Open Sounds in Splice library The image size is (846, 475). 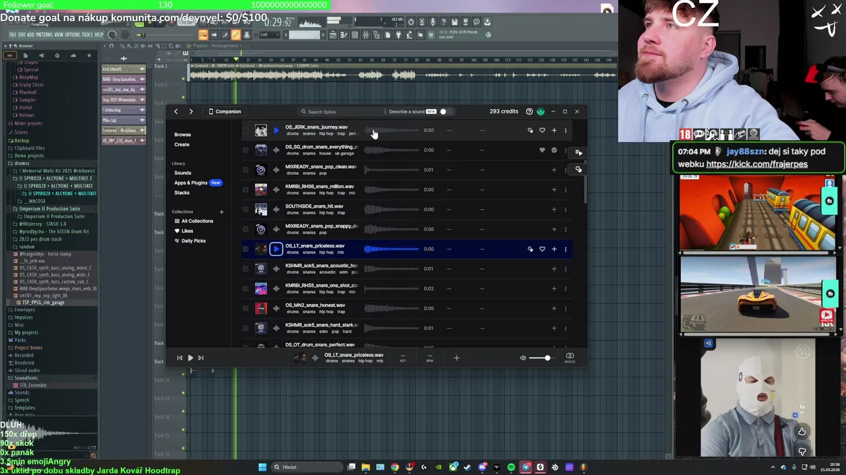click(182, 173)
